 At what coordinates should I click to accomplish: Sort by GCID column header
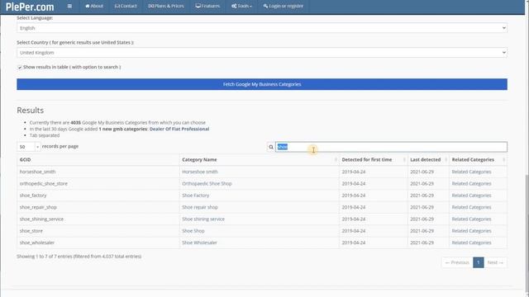(98, 159)
